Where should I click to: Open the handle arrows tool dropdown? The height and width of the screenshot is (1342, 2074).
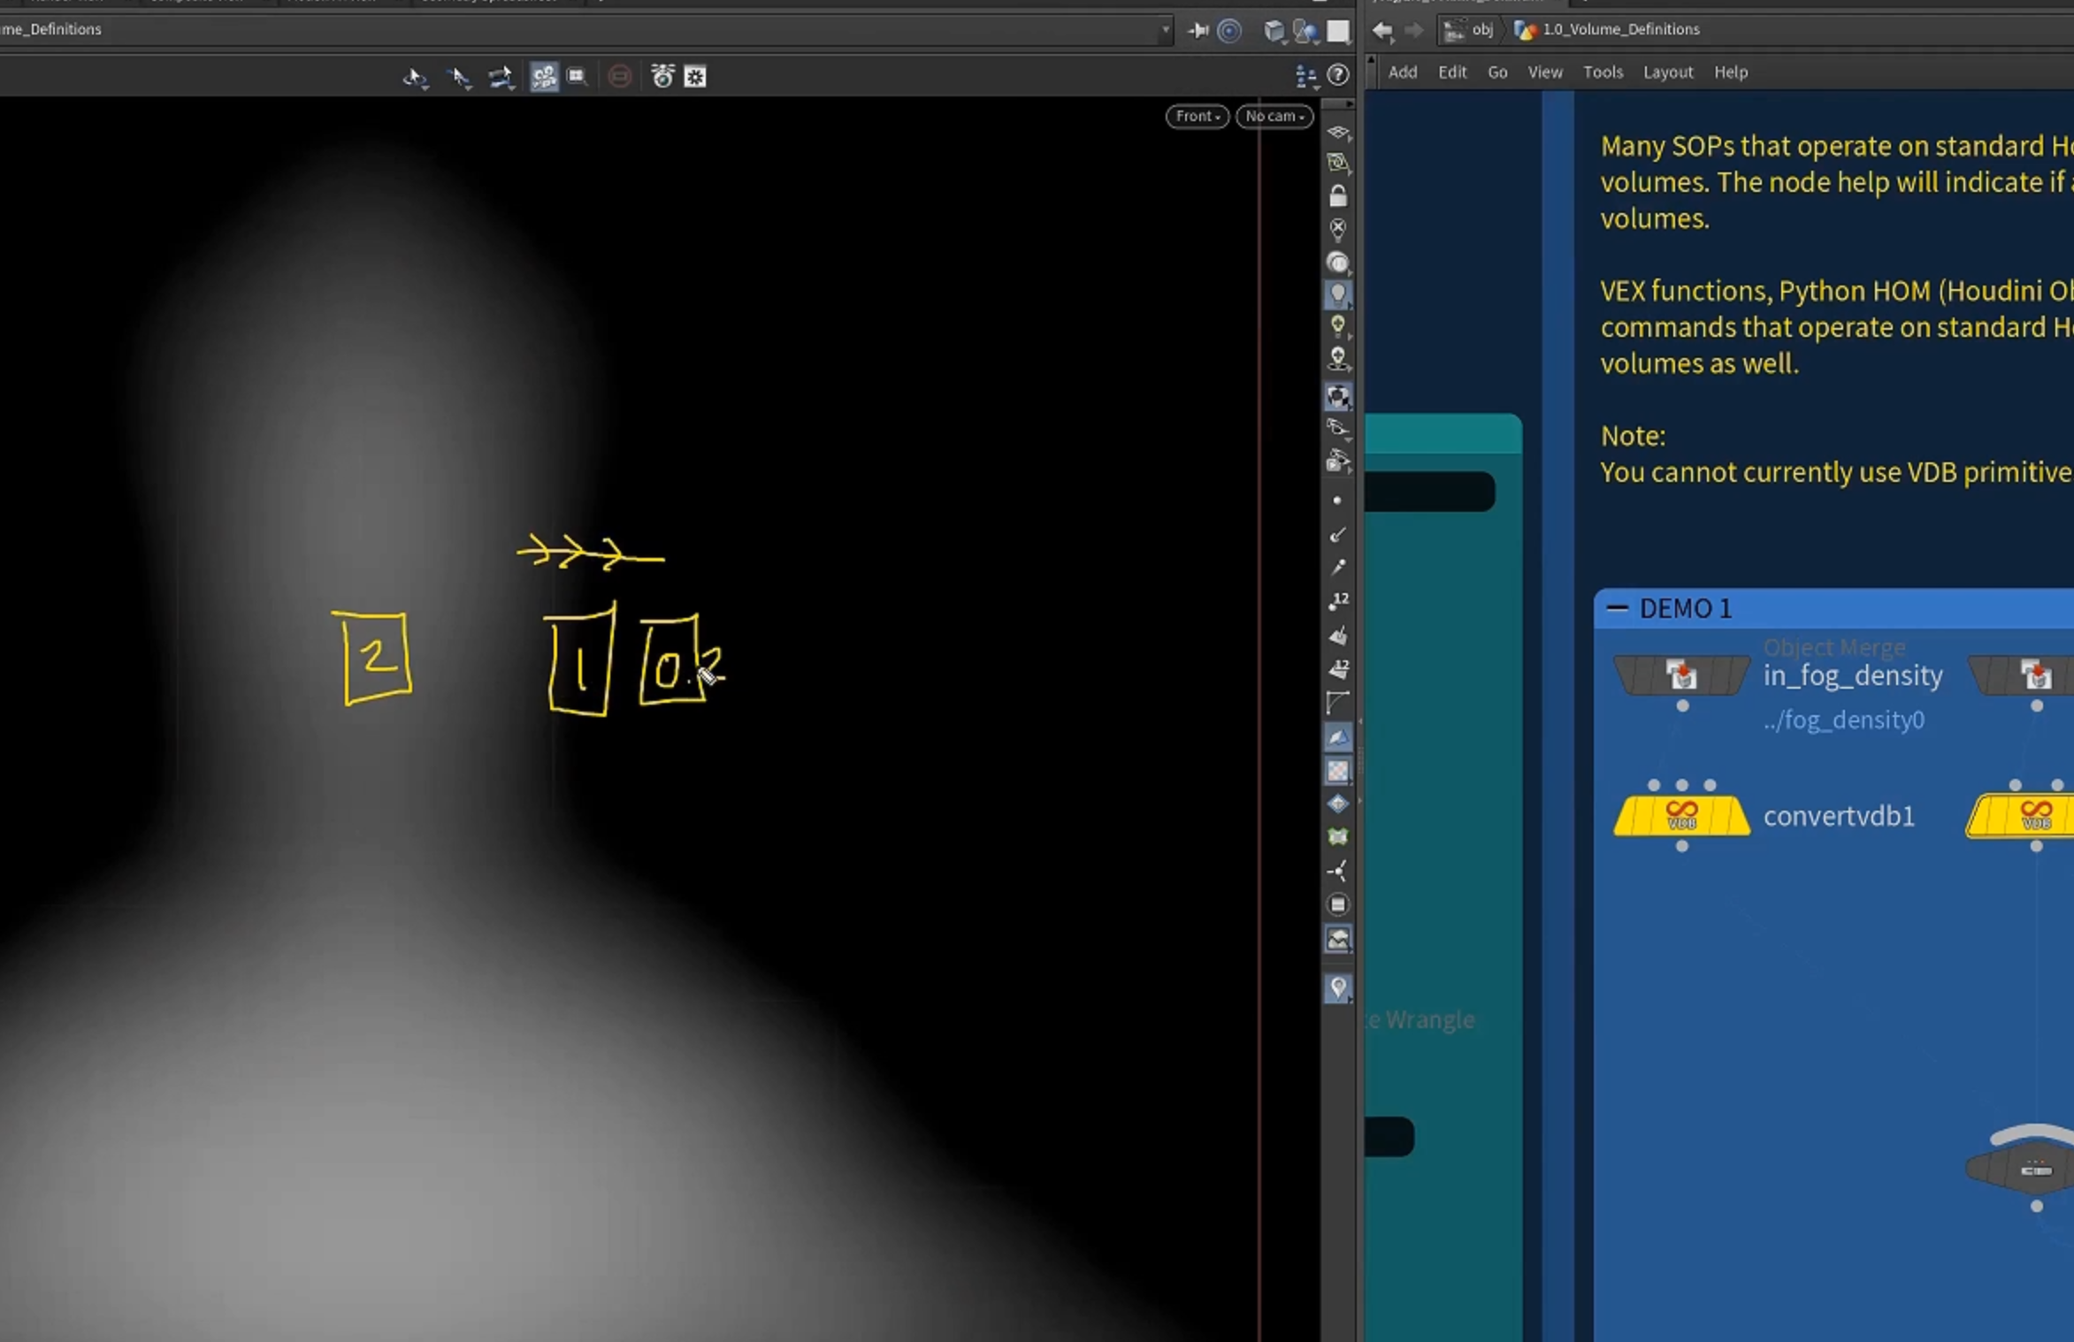(x=501, y=78)
